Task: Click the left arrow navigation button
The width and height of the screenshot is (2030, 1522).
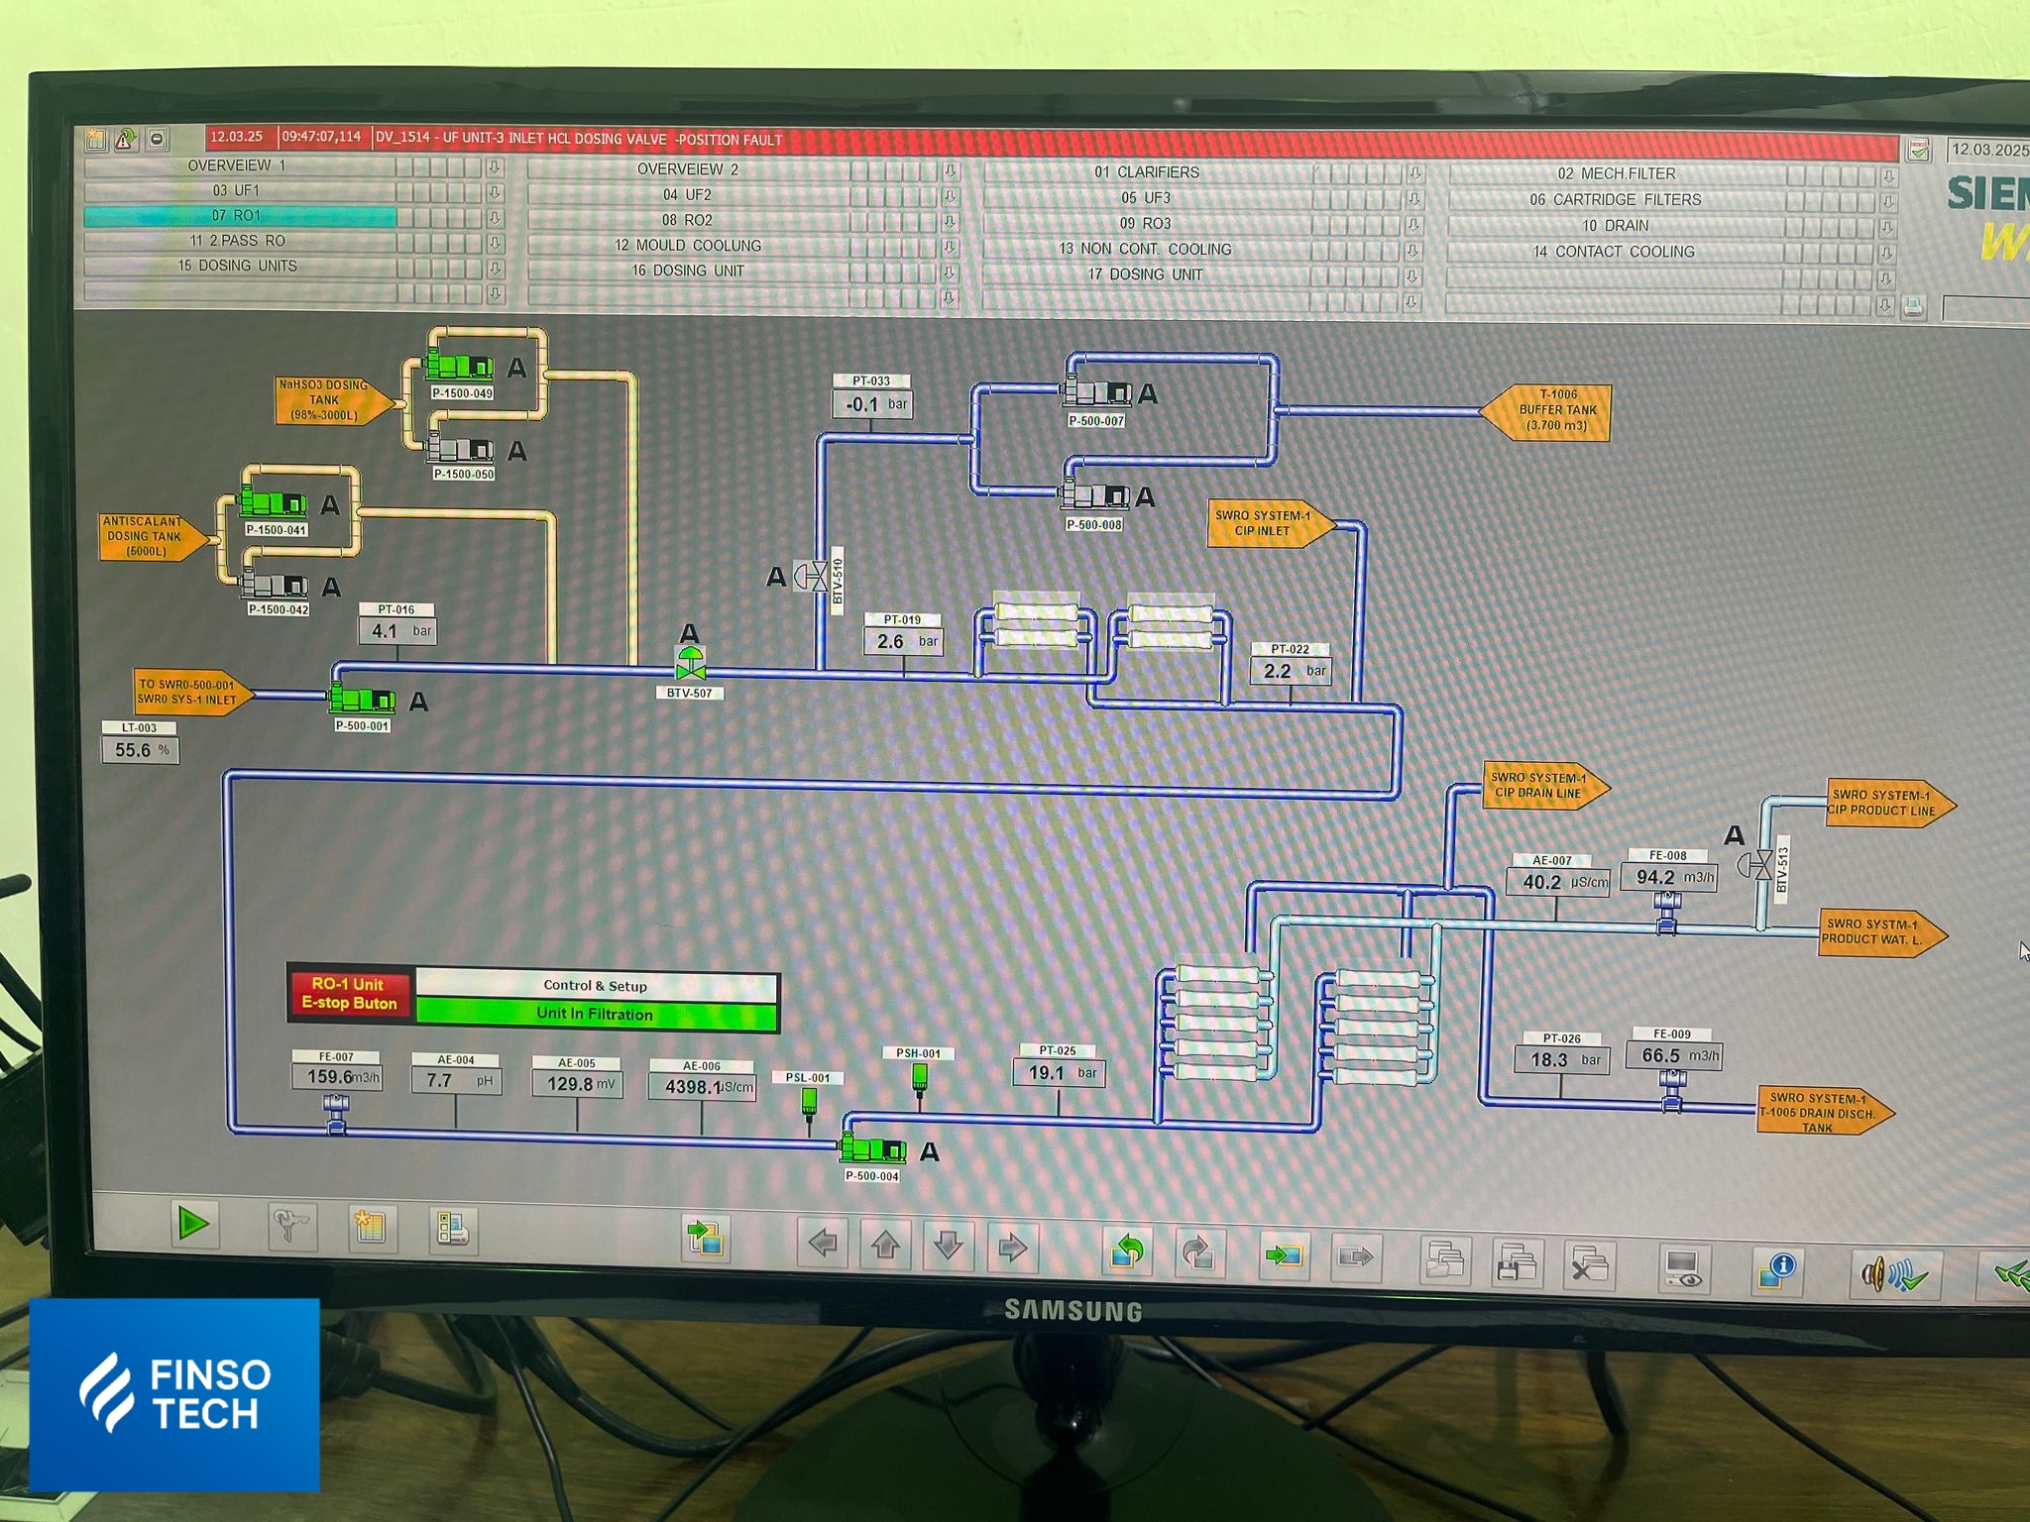Action: click(823, 1243)
